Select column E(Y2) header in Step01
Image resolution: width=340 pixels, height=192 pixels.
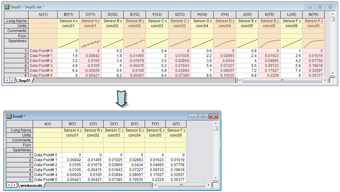click(x=135, y=14)
